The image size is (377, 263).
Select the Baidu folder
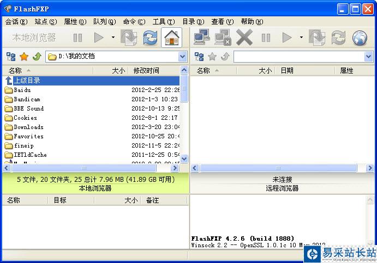coord(92,90)
